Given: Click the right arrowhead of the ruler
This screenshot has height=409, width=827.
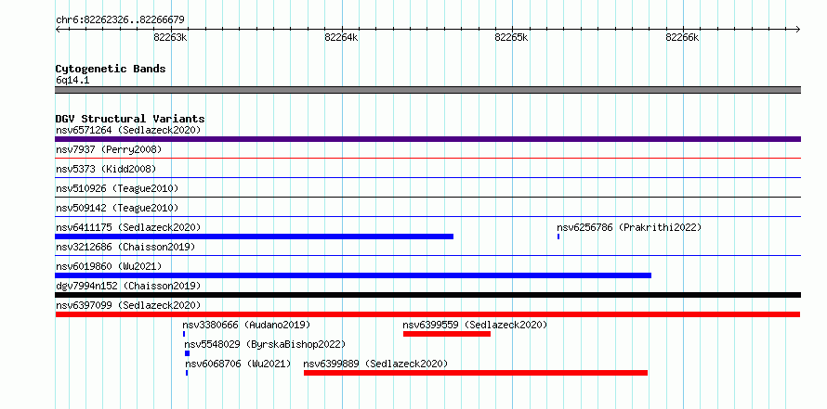Looking at the screenshot, I should [x=798, y=29].
